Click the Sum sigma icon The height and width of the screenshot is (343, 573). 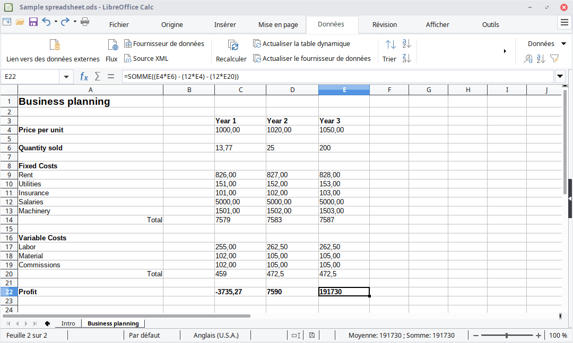pos(98,77)
